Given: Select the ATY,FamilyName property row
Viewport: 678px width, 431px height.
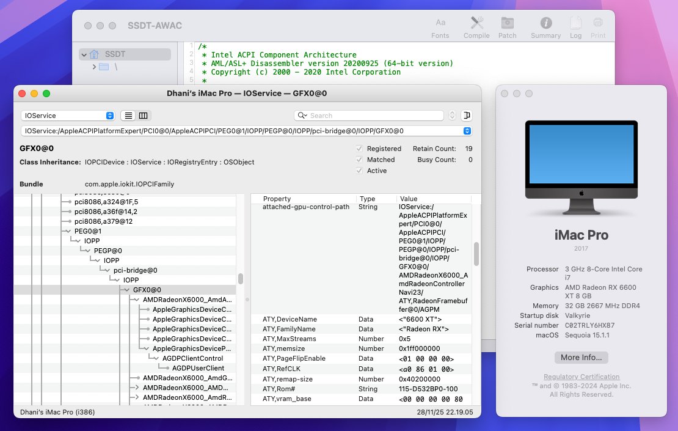Looking at the screenshot, I should point(361,329).
